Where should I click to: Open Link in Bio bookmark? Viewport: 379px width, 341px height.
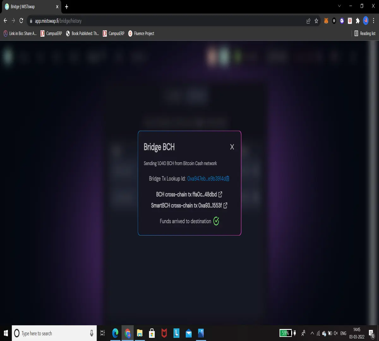[x=20, y=33]
